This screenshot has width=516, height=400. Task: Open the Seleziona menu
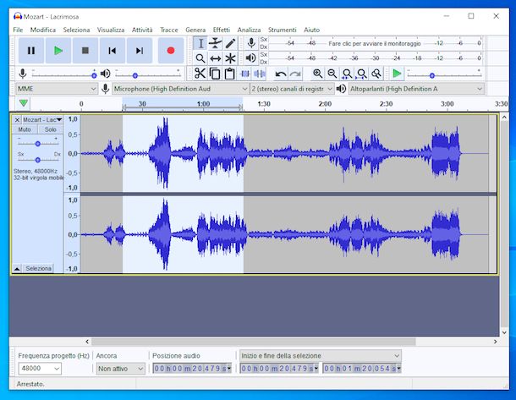point(76,30)
